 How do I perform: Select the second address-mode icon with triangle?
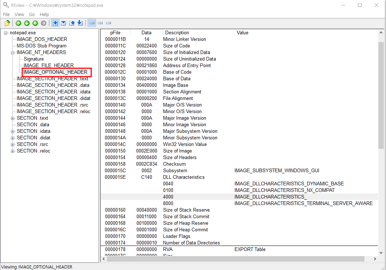point(63,23)
